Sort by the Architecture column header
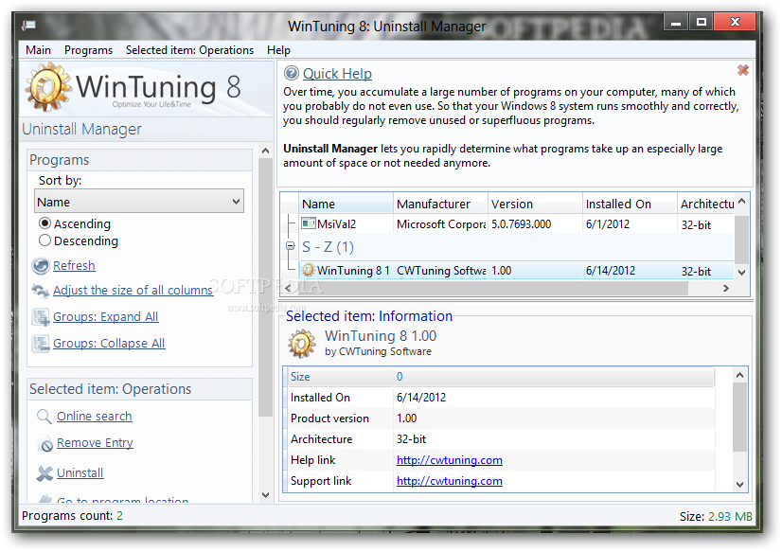This screenshot has height=552, width=782. [x=705, y=204]
